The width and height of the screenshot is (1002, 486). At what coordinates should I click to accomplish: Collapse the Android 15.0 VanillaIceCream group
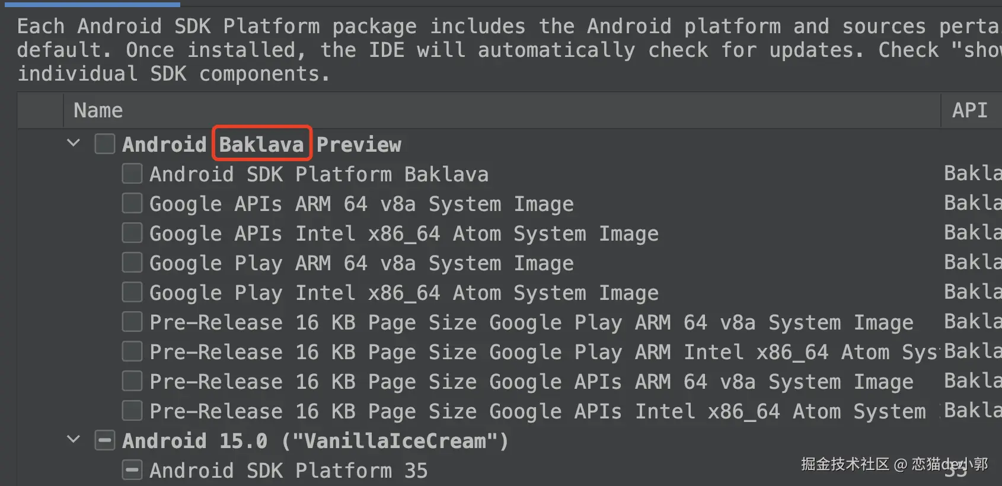click(74, 440)
